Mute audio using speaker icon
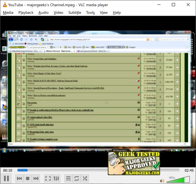The image size is (196, 184). (162, 180)
